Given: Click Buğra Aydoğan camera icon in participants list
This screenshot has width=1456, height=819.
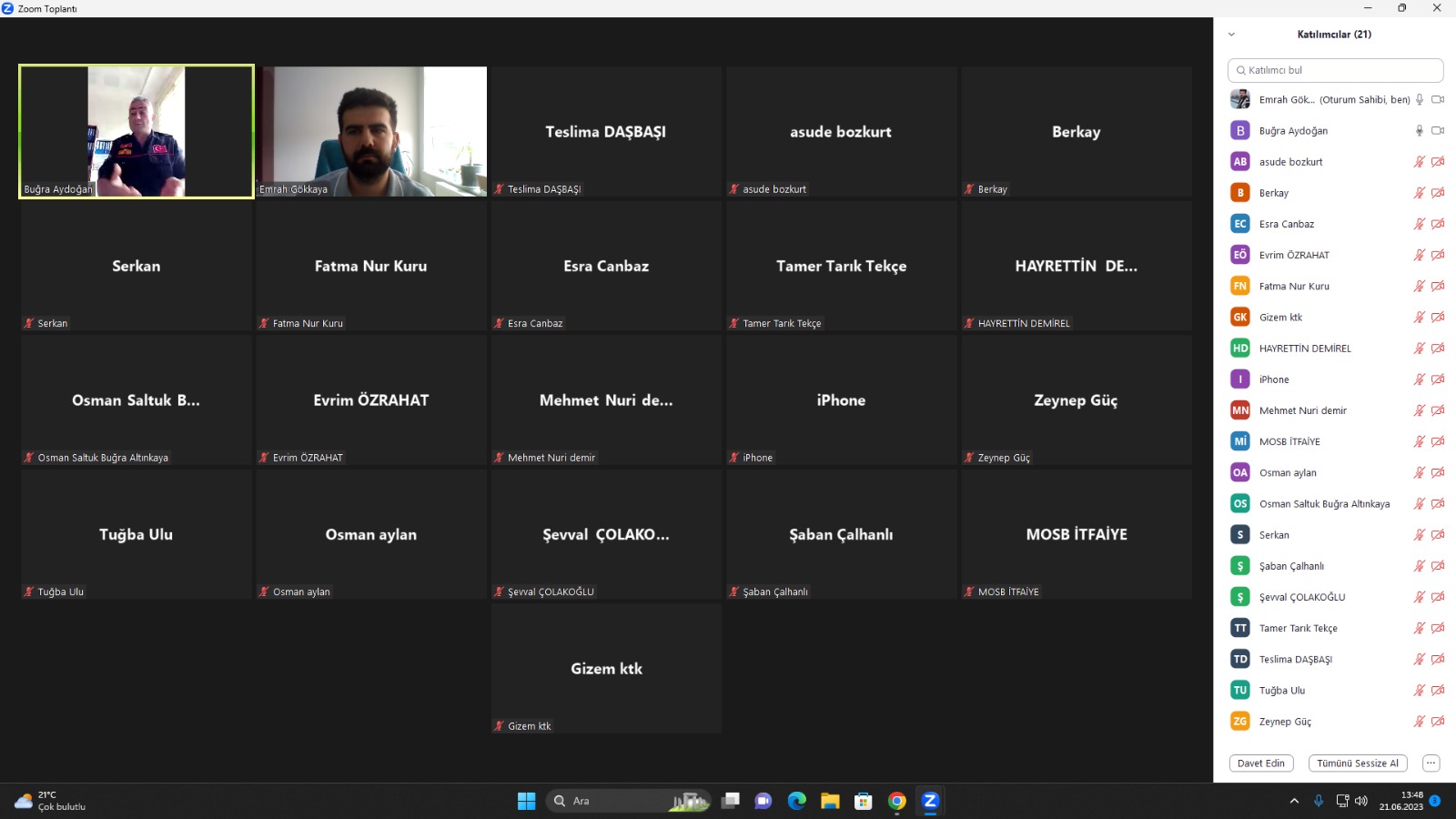Looking at the screenshot, I should click(1438, 131).
